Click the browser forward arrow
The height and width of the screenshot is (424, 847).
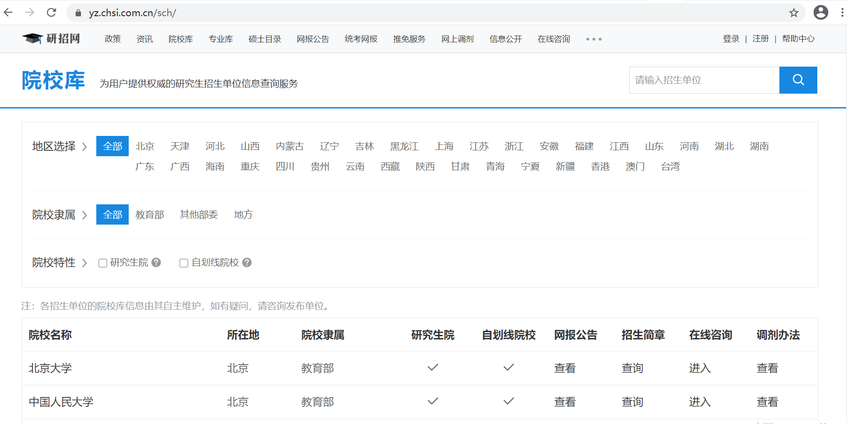click(x=30, y=12)
